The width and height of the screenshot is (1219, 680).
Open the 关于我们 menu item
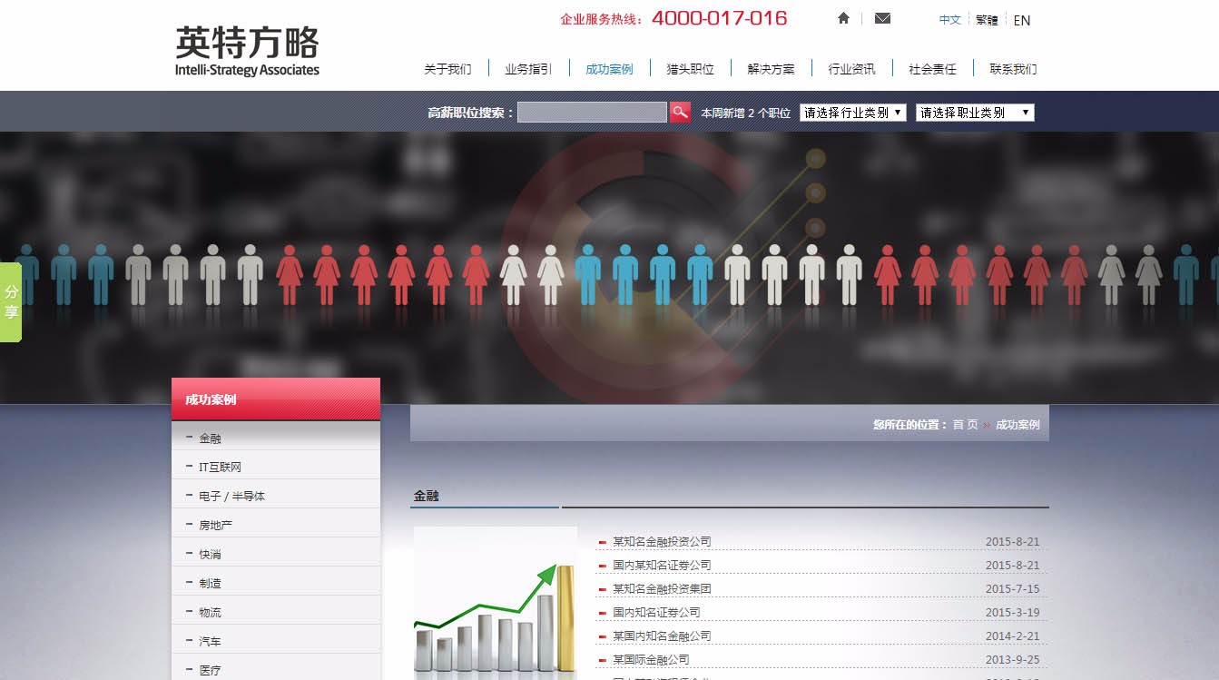pyautogui.click(x=447, y=69)
